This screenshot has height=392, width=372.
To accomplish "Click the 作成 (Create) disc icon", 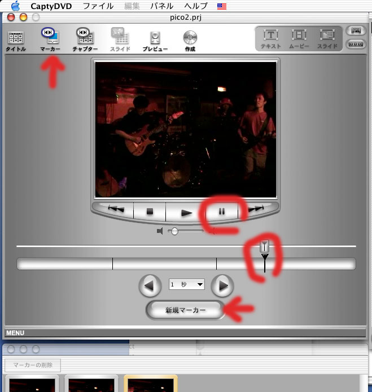I will coord(190,38).
